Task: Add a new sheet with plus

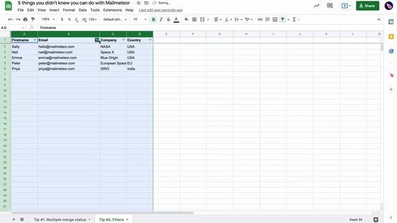Action: [x=14, y=219]
